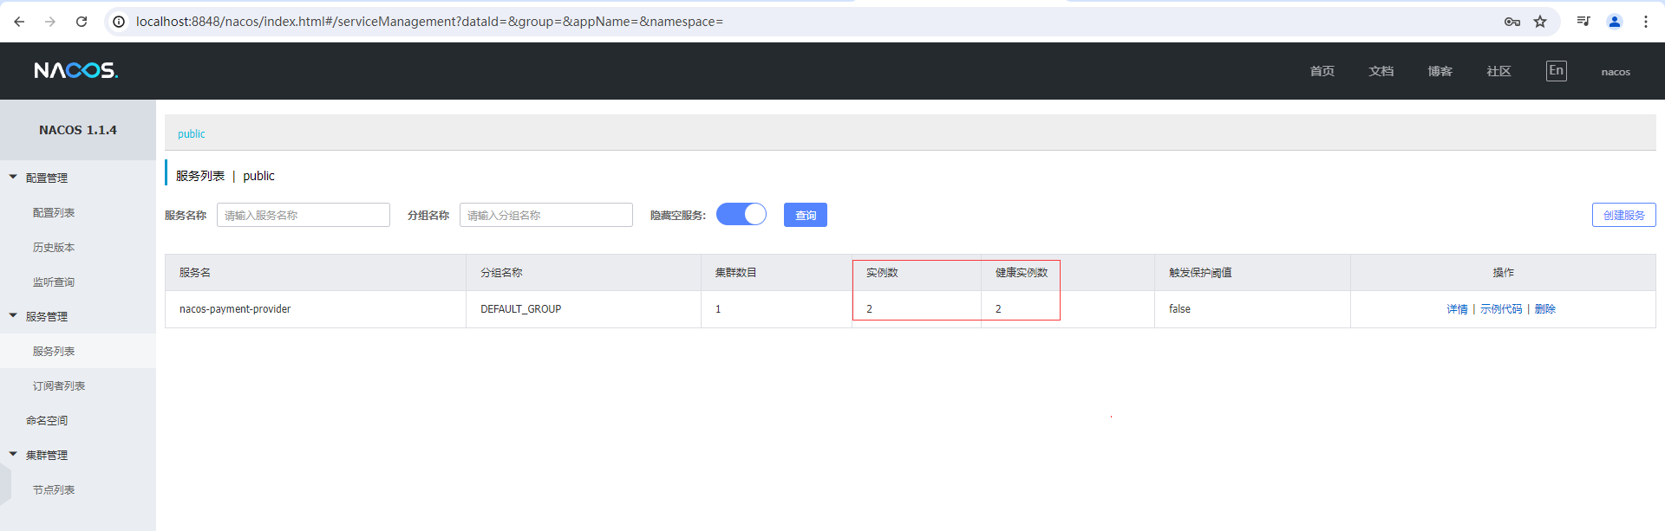The height and width of the screenshot is (531, 1665).
Task: Reload the Nacos page
Action: coord(82,22)
